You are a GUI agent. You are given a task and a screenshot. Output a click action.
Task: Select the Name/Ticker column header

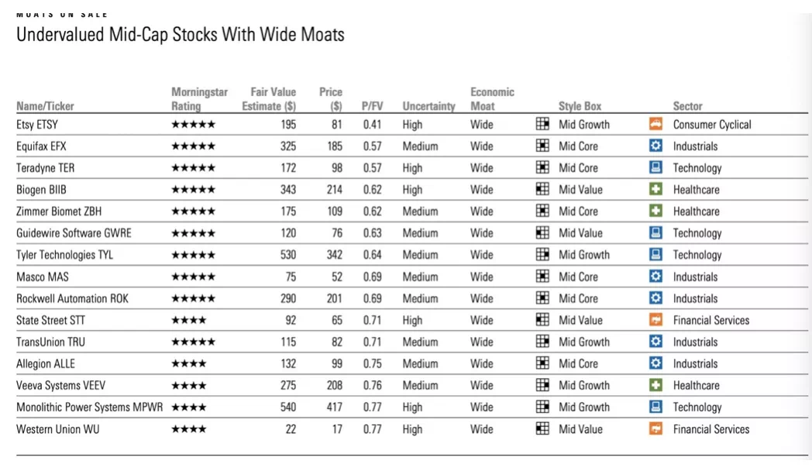pos(45,106)
